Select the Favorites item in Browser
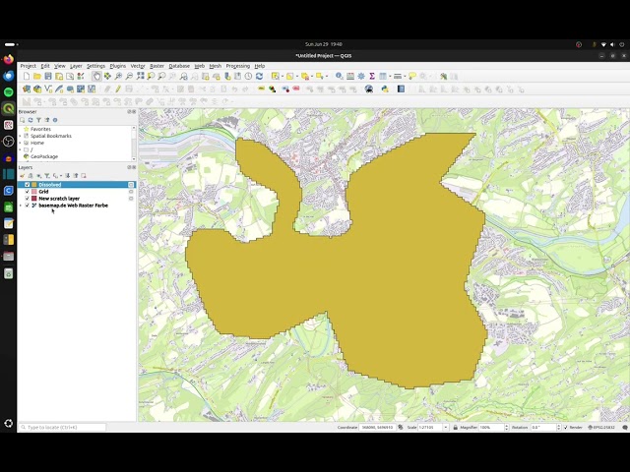The width and height of the screenshot is (630, 472). pyautogui.click(x=40, y=129)
